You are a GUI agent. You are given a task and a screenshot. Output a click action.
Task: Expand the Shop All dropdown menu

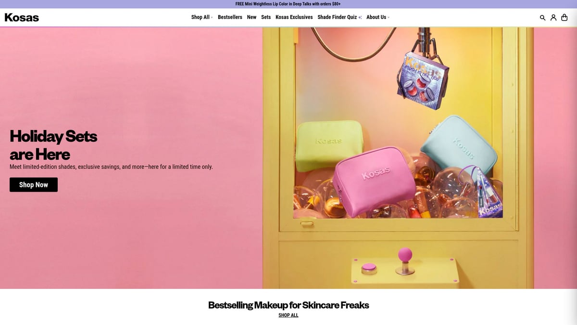[201, 17]
